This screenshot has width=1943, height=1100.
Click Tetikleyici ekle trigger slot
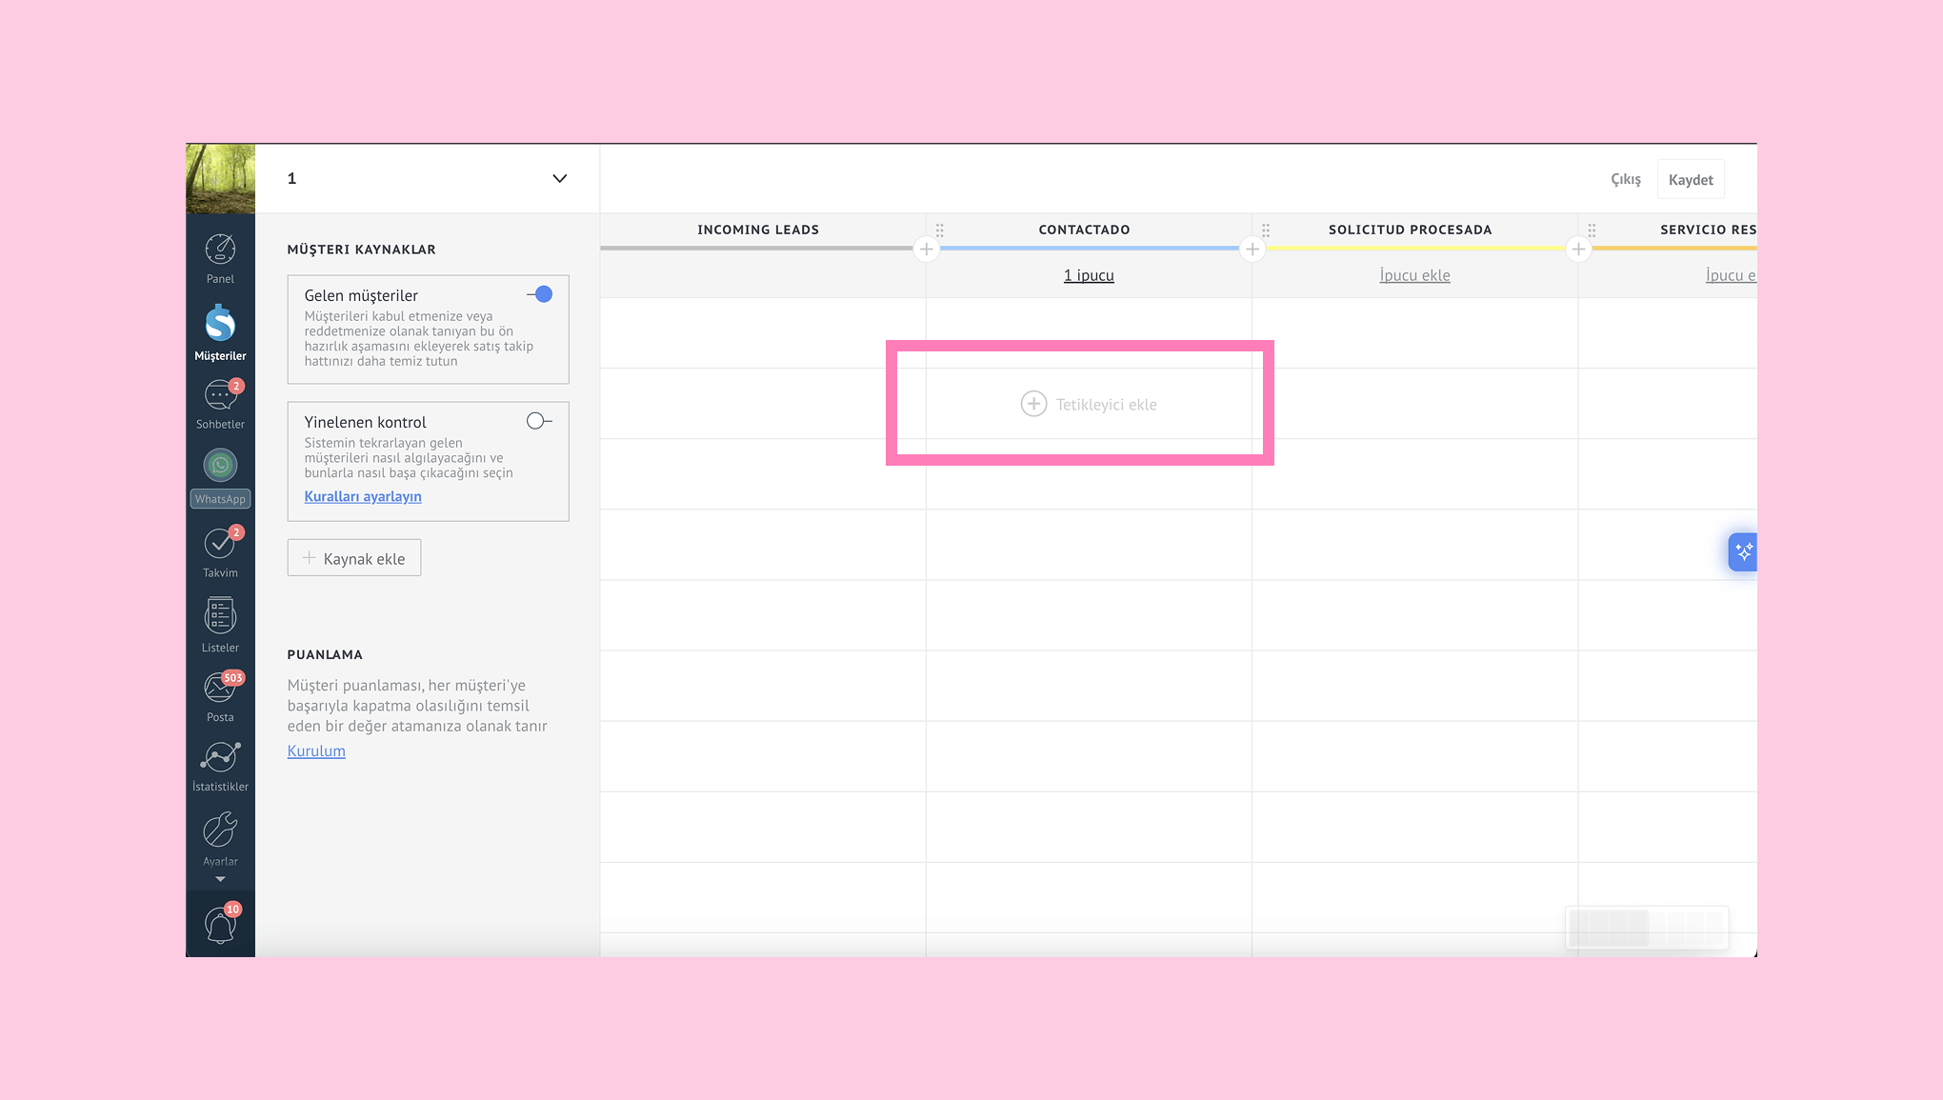click(1089, 404)
